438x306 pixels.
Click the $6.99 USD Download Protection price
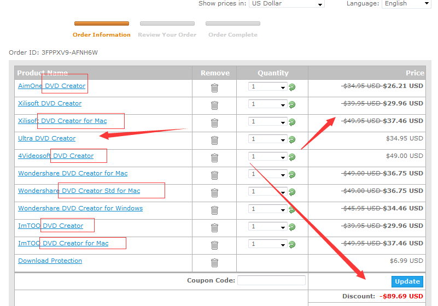coord(406,261)
